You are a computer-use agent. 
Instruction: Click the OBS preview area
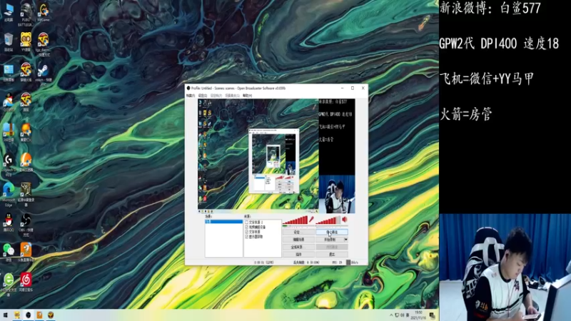[x=276, y=156]
